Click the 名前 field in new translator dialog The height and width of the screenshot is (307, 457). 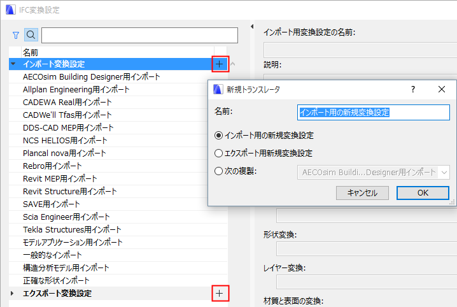(x=374, y=112)
